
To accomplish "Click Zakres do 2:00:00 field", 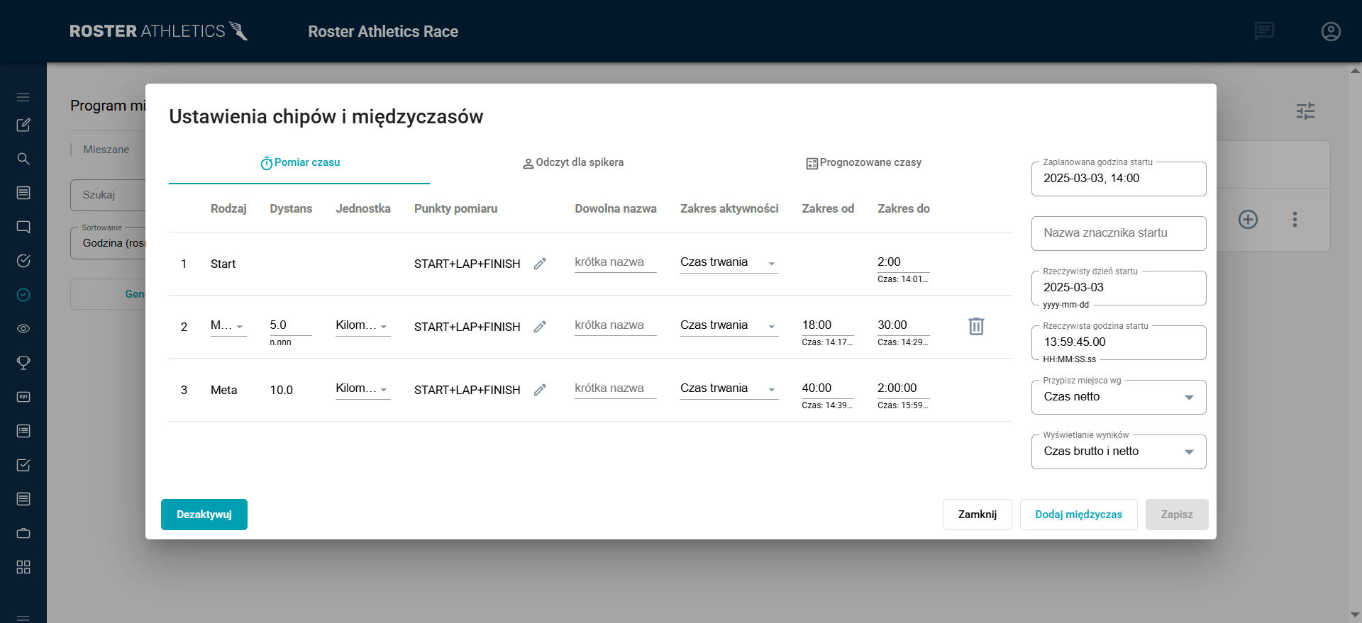I will 903,388.
